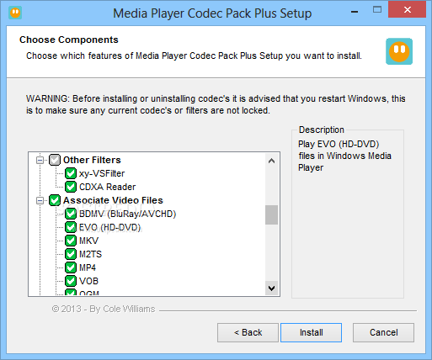The width and height of the screenshot is (432, 360).
Task: Click the scroll up arrow of component list
Action: pyautogui.click(x=271, y=161)
